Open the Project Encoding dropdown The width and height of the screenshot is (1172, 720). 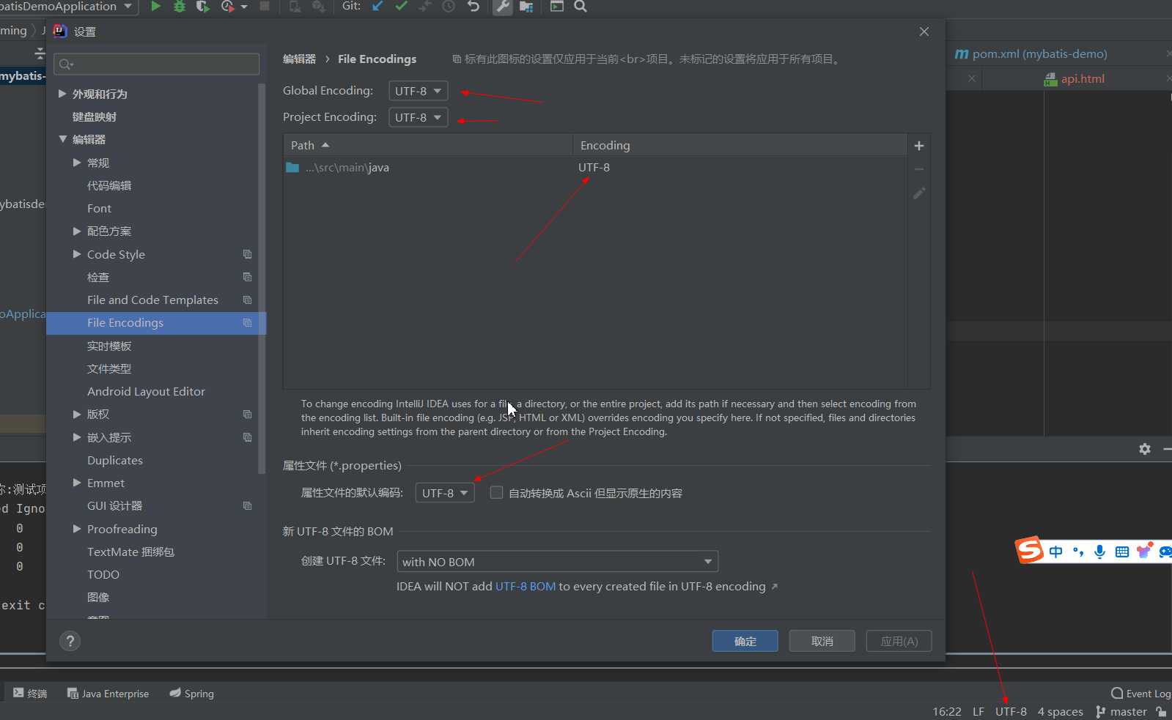point(418,118)
